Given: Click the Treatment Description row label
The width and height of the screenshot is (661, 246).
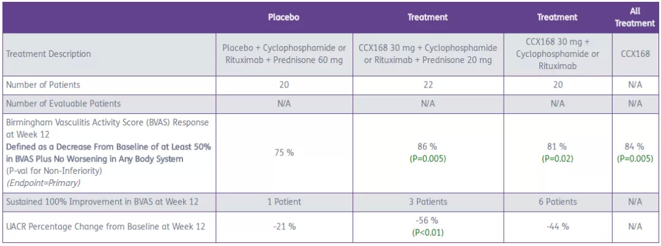Looking at the screenshot, I should click(48, 54).
